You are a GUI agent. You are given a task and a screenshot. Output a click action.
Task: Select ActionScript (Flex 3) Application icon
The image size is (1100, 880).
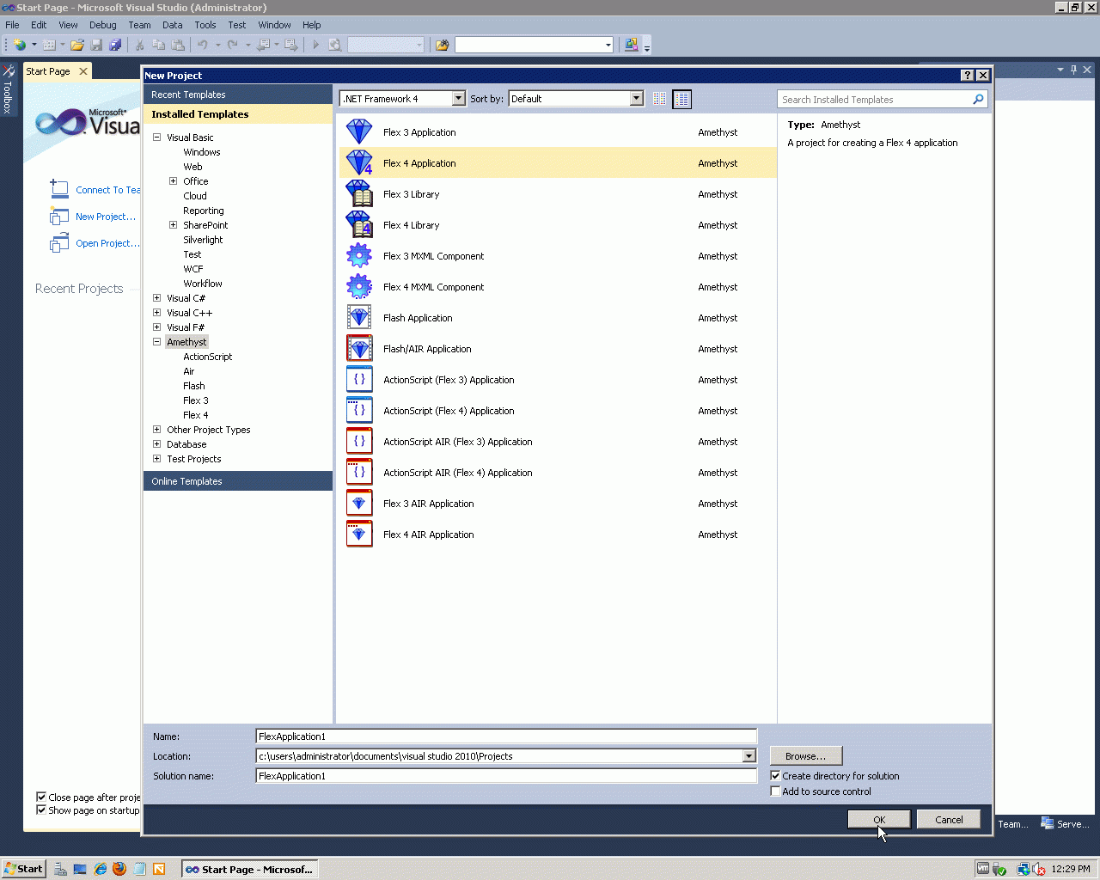click(x=359, y=380)
